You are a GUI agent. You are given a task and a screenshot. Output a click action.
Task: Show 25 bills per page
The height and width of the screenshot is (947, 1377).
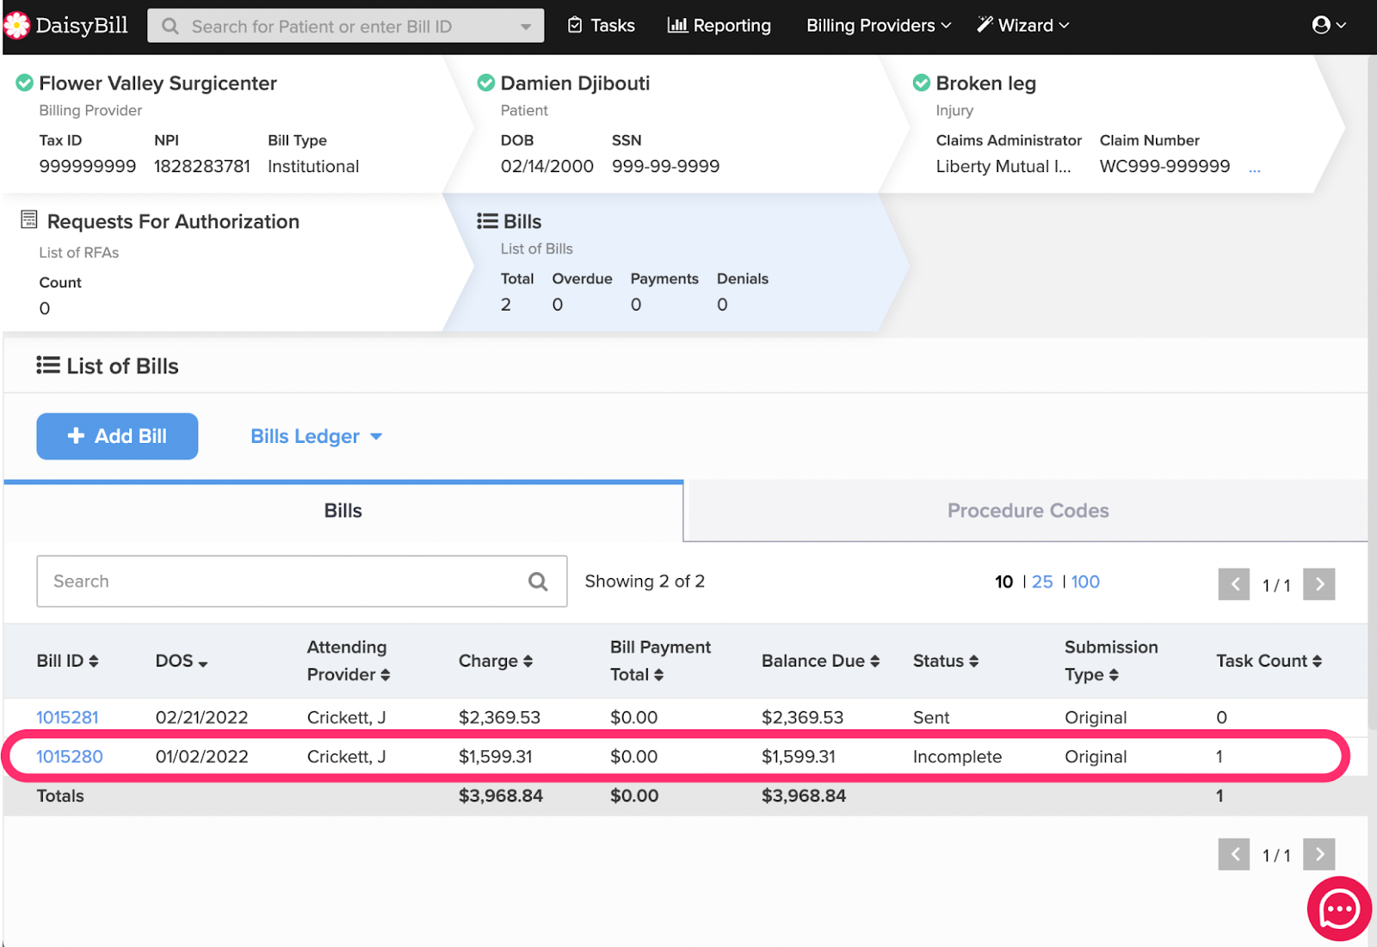tap(1041, 582)
